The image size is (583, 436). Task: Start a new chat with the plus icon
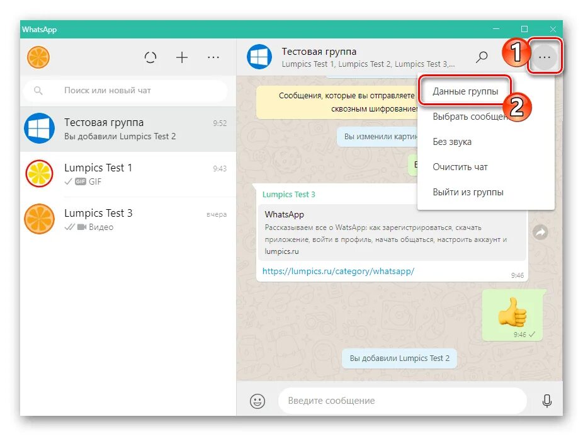[x=182, y=57]
